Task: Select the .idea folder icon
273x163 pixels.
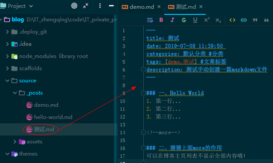Action: [x=14, y=44]
